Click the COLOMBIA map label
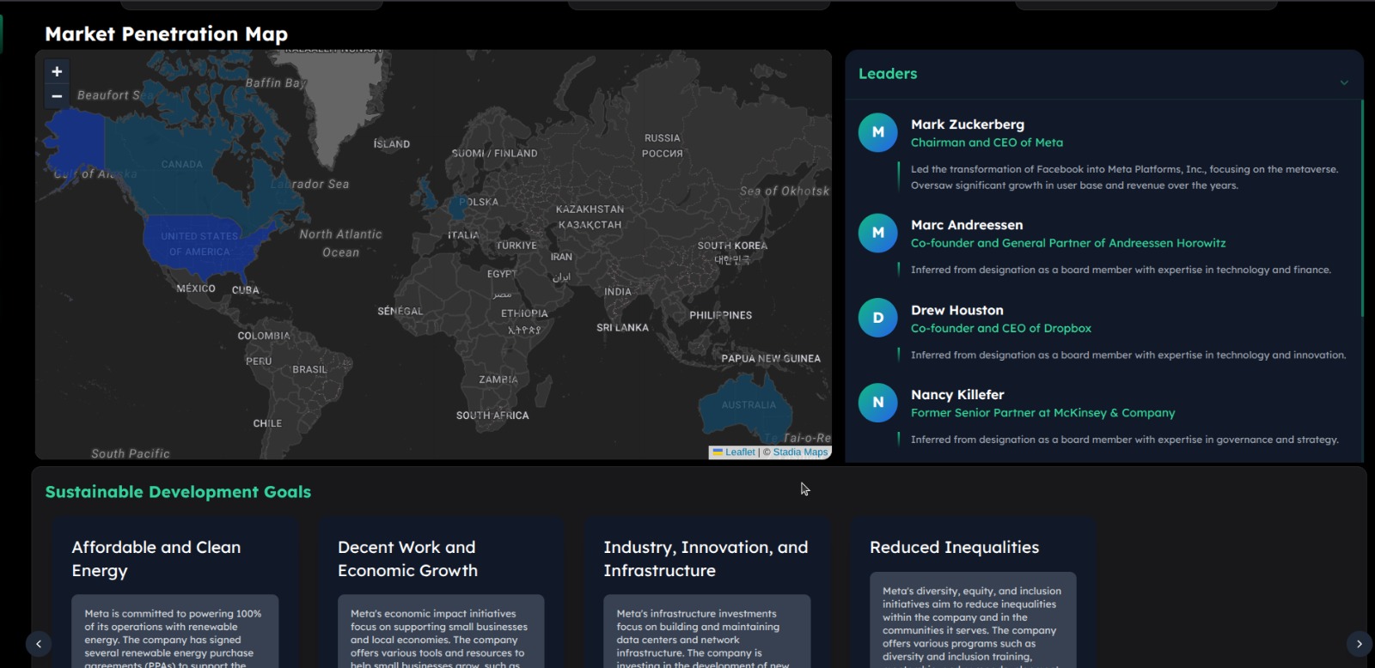 pos(264,337)
